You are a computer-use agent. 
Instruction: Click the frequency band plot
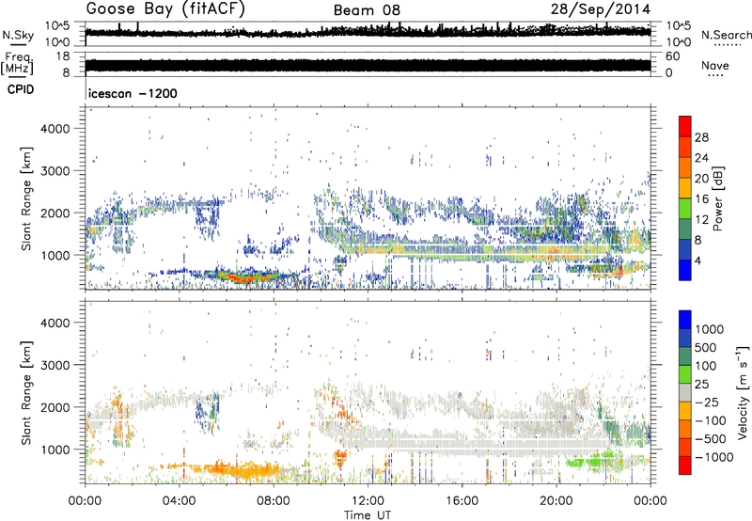(368, 66)
